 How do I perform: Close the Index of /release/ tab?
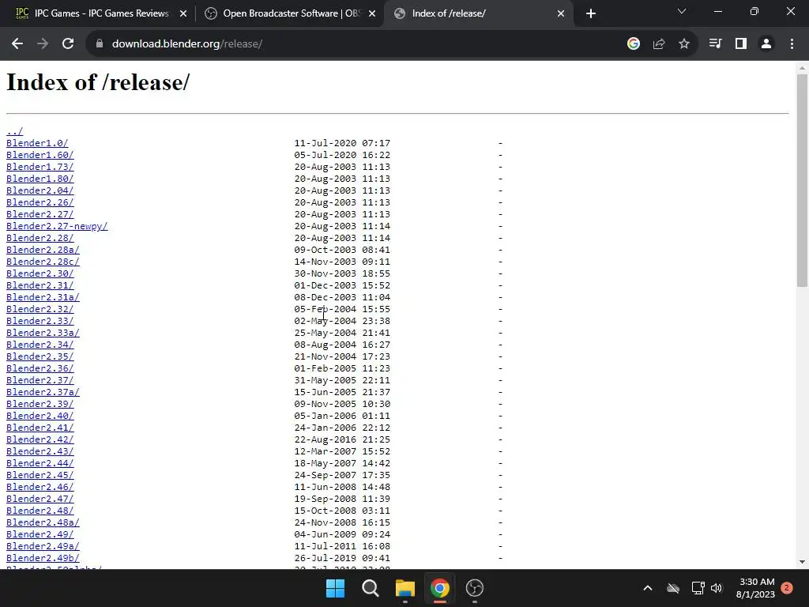tap(561, 13)
